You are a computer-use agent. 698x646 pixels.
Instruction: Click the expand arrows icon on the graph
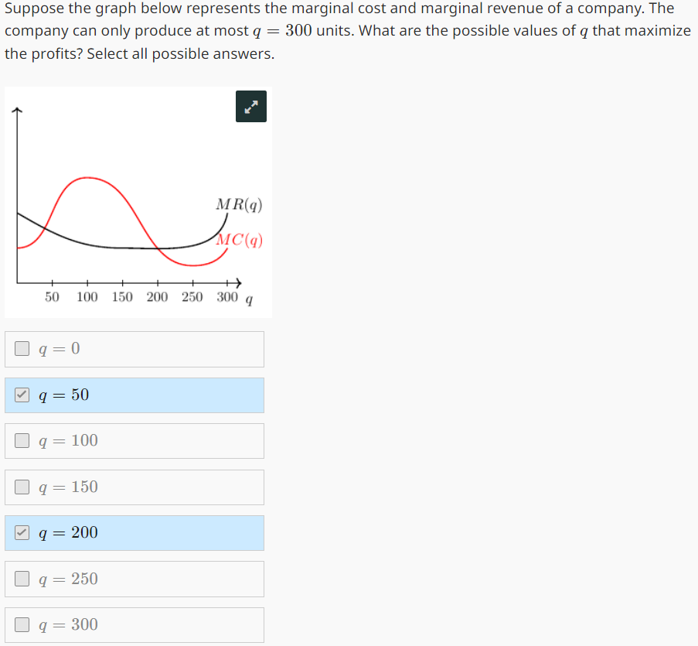[x=250, y=106]
